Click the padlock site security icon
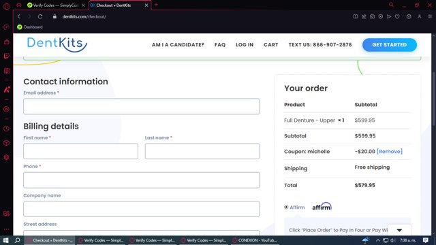This screenshot has height=245, width=436. (54, 16)
